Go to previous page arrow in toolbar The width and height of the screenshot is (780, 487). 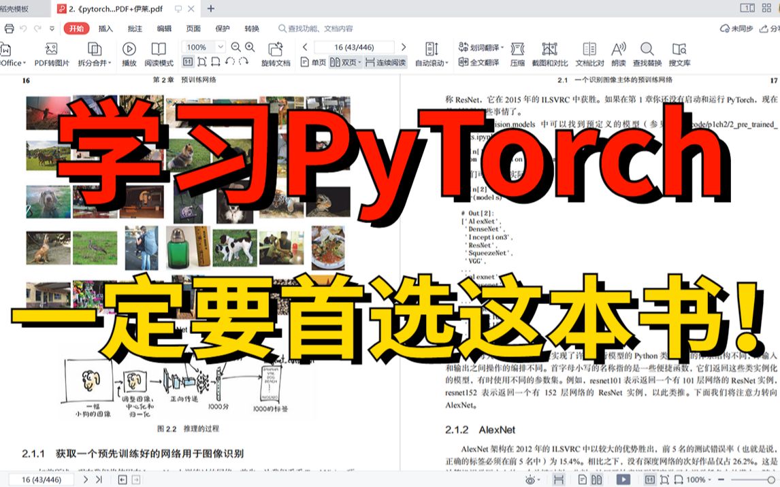305,47
